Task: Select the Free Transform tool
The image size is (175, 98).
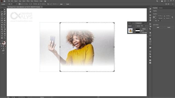Action: pos(5,25)
